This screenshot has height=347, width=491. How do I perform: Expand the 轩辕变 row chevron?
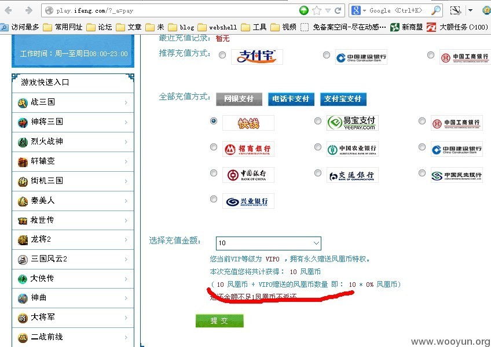point(126,162)
